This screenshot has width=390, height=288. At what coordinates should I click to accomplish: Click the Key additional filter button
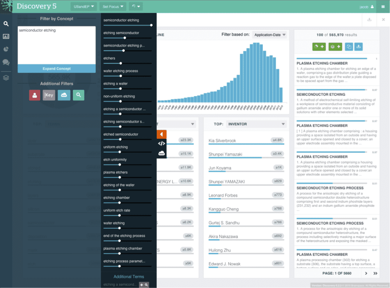[49, 95]
